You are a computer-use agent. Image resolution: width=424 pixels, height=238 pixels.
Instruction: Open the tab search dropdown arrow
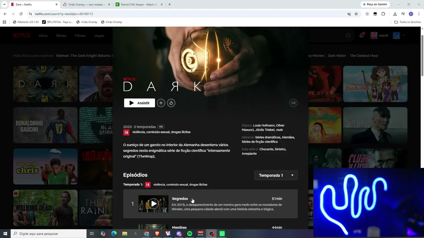pos(4,5)
